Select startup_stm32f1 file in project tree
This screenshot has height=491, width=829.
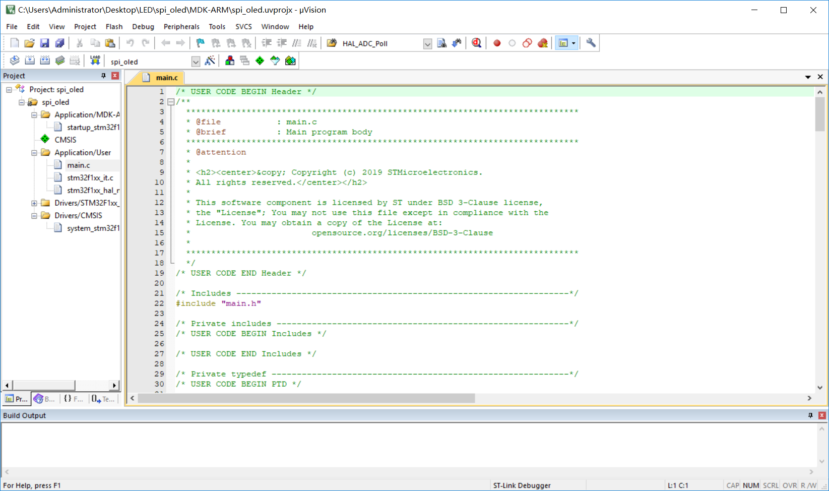[93, 128]
